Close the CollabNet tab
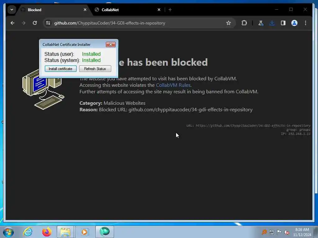The image size is (318, 238). [x=159, y=10]
